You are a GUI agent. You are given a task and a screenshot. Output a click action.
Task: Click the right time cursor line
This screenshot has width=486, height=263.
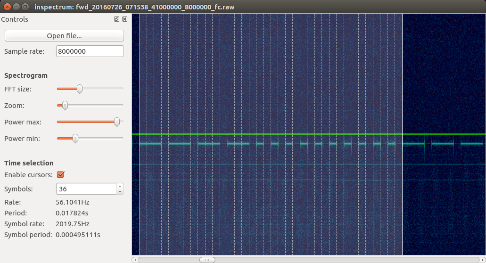pos(402,134)
